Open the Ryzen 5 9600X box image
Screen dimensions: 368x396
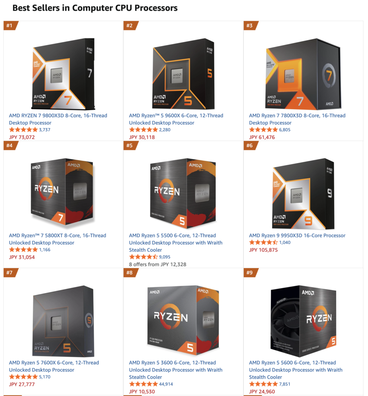(184, 74)
